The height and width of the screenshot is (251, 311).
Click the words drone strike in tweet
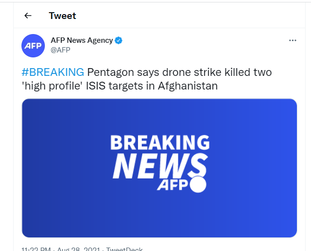point(192,72)
